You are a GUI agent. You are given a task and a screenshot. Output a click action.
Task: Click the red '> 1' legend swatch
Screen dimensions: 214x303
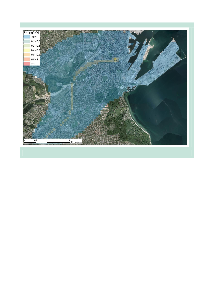pos(27,63)
